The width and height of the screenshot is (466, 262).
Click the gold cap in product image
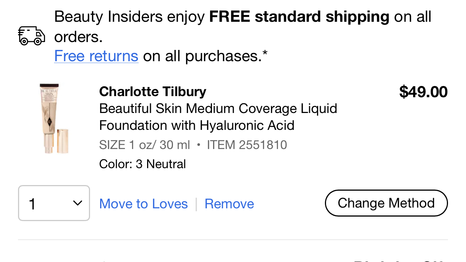tap(63, 140)
